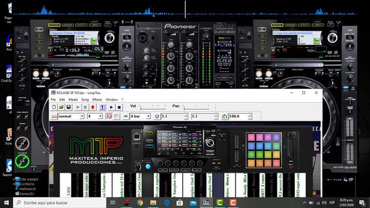
Task: Open the 'normal' mode dropdown
Action: 82,116
